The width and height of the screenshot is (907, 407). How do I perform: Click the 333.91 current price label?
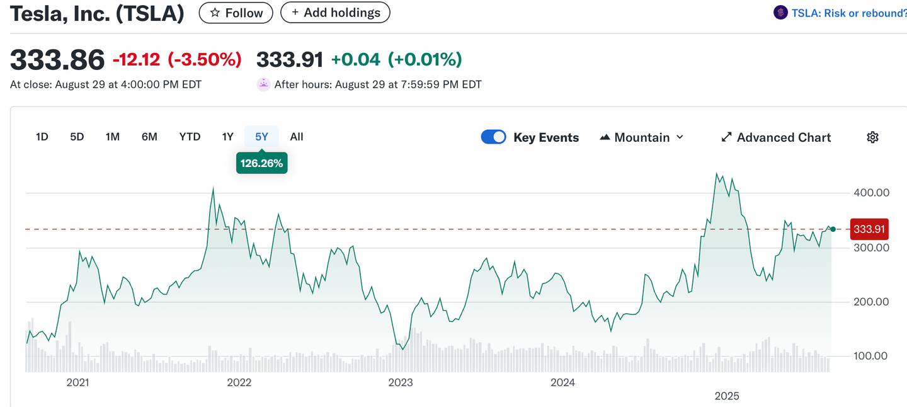(869, 229)
